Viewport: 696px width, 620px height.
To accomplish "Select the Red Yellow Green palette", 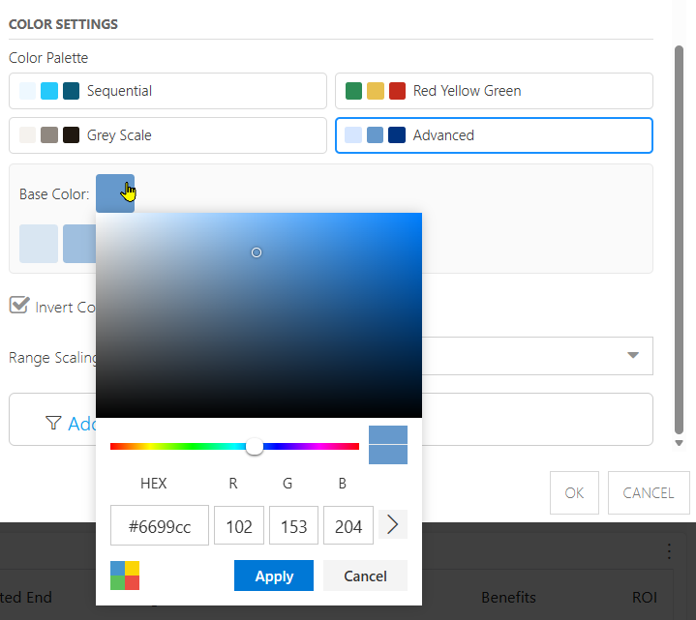I will [494, 91].
